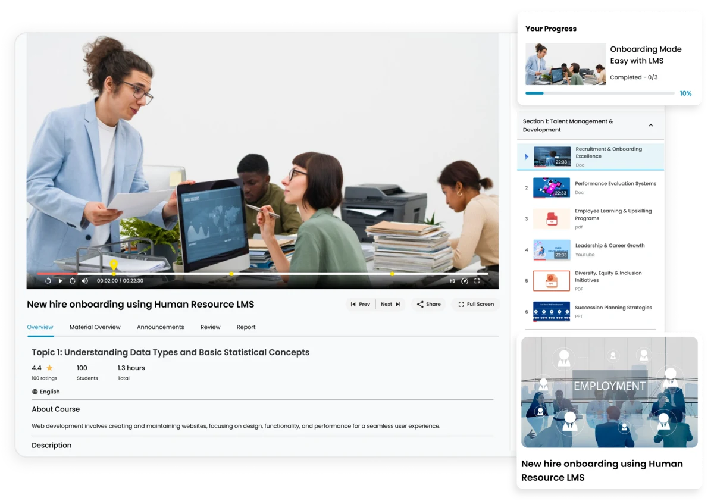Click the forward 10 seconds icon
The height and width of the screenshot is (501, 714).
73,280
